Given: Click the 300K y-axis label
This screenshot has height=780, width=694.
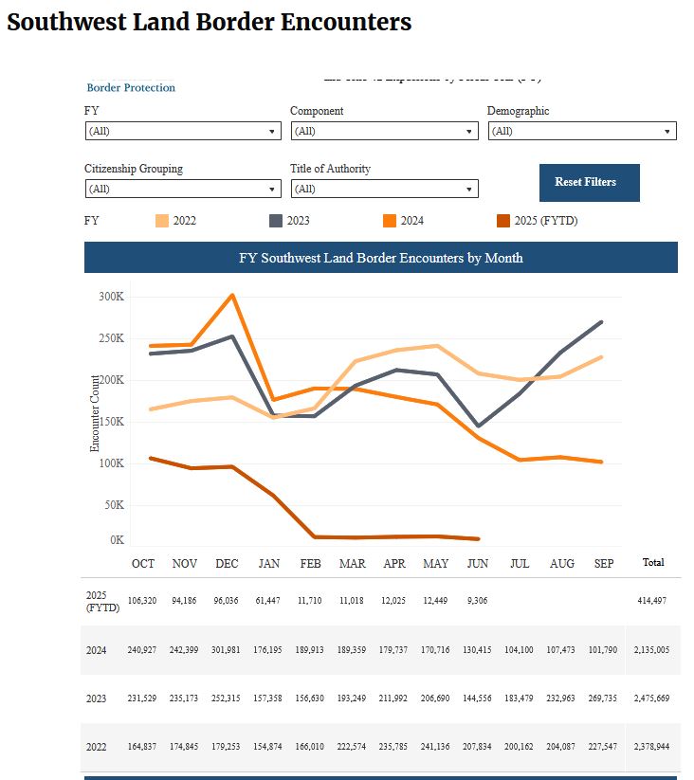Looking at the screenshot, I should (111, 297).
